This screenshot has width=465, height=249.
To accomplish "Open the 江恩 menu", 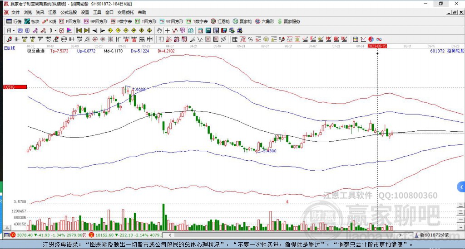I will (52, 12).
